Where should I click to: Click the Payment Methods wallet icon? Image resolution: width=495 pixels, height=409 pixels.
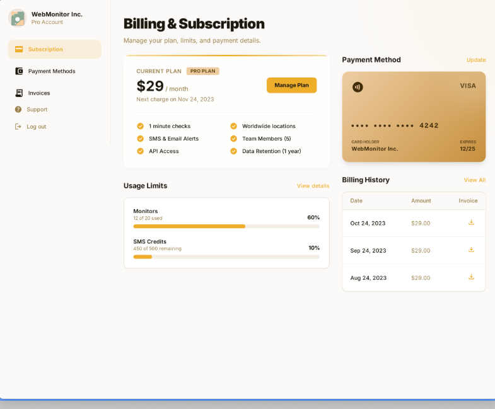tap(19, 71)
